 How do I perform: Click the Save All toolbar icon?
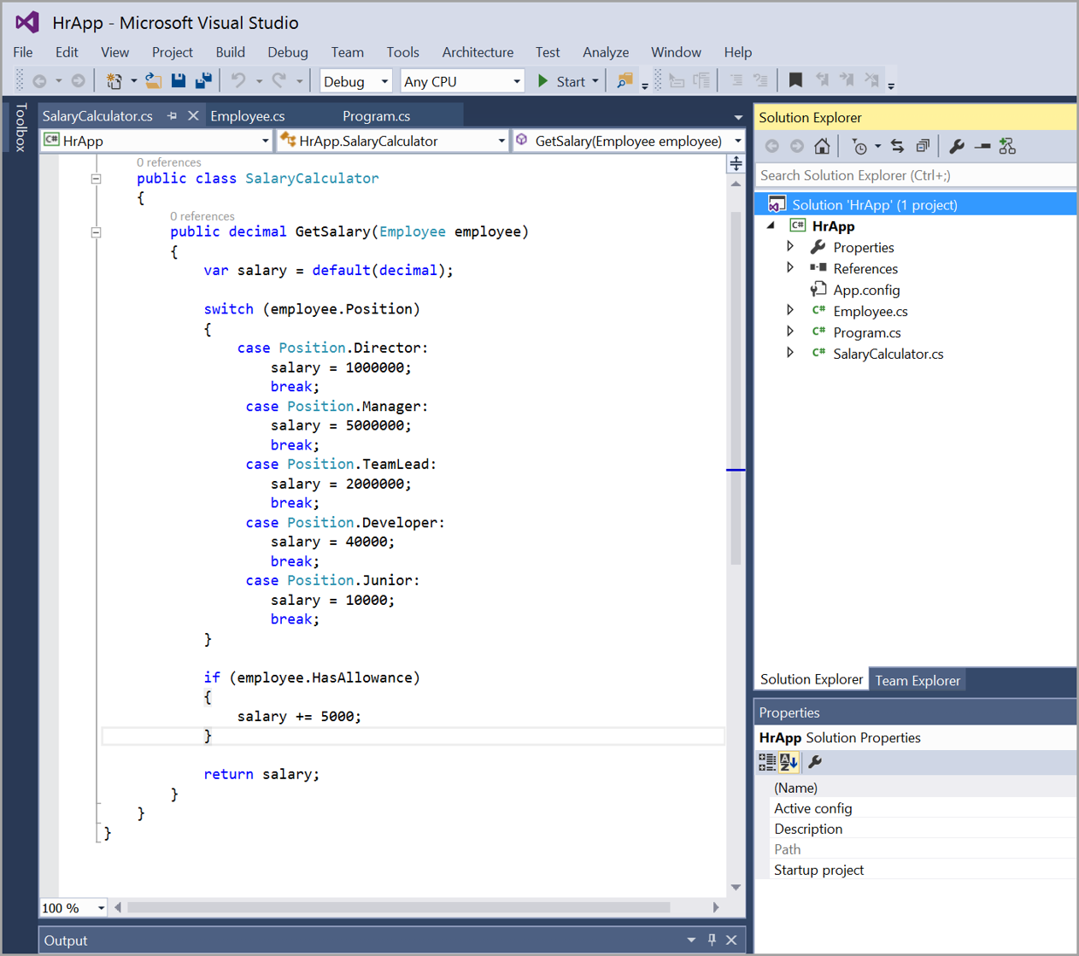[203, 80]
